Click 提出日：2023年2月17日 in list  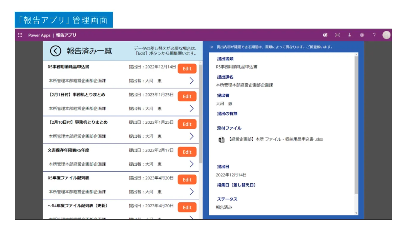[151, 150]
